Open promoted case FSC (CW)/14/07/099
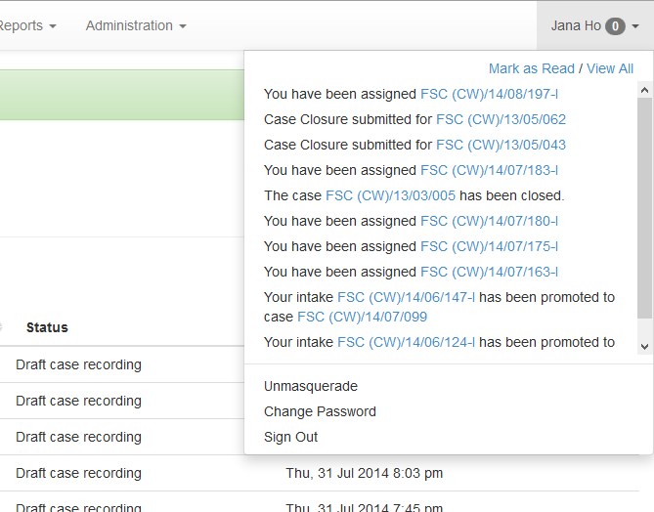 362,317
